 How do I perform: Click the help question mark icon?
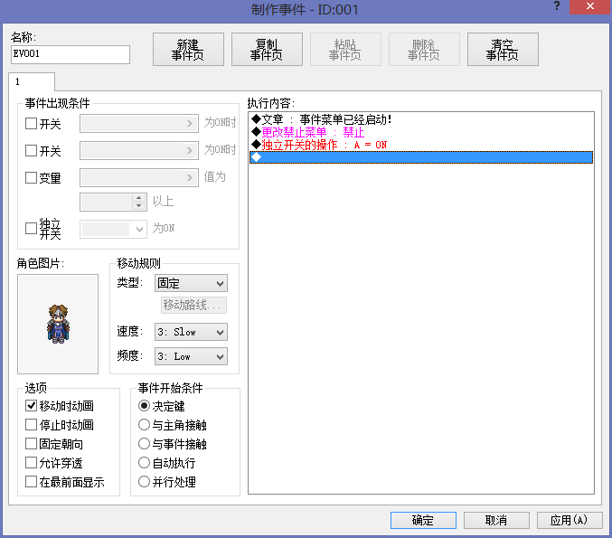click(x=557, y=5)
